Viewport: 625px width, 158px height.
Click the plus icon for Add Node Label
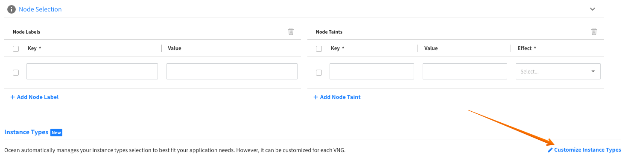pyautogui.click(x=12, y=97)
